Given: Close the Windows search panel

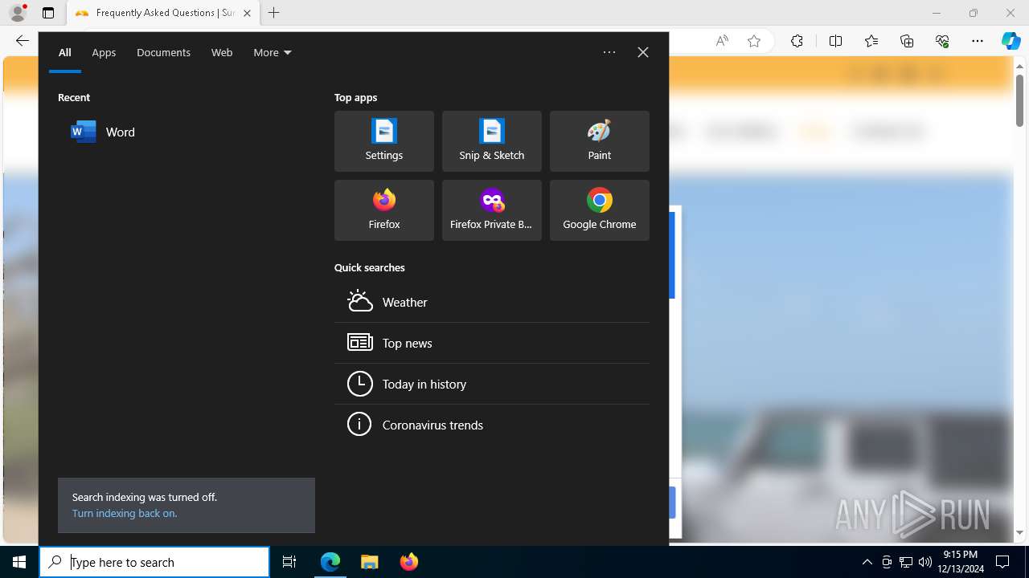Looking at the screenshot, I should click(643, 52).
